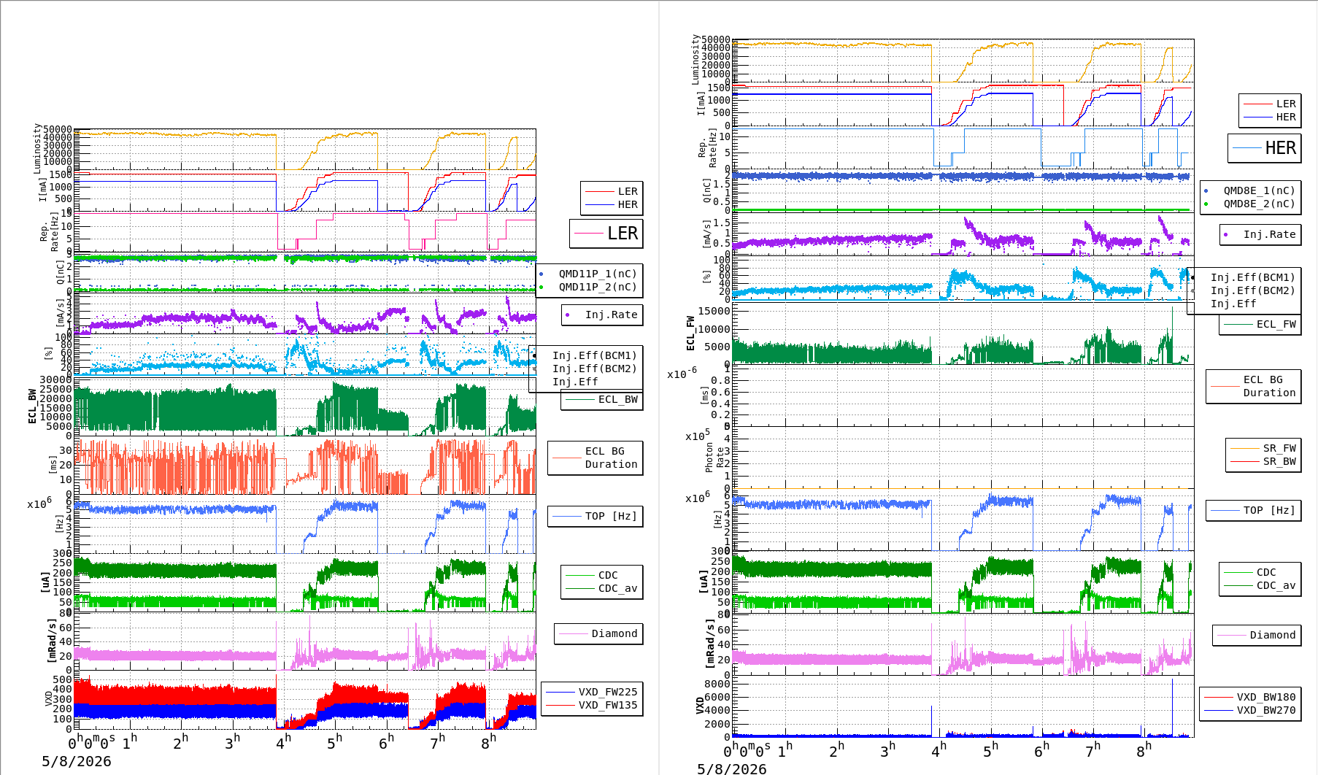Viewport: 1318px width, 775px height.
Task: Click Inj.Eff(BCM1) legend entry in LER panel
Action: tap(594, 355)
